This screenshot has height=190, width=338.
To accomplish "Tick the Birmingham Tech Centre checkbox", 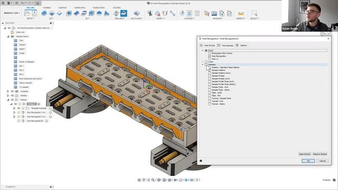I will click(x=210, y=53).
